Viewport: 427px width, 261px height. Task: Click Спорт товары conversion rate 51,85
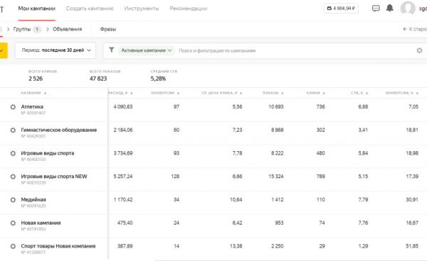pyautogui.click(x=412, y=246)
